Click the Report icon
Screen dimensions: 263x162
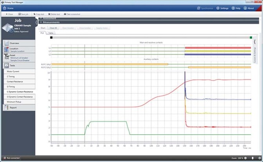click(x=7, y=108)
